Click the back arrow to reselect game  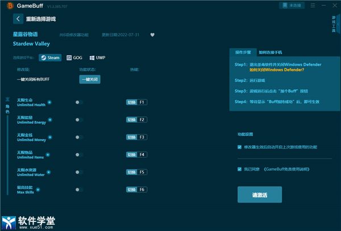coord(18,19)
